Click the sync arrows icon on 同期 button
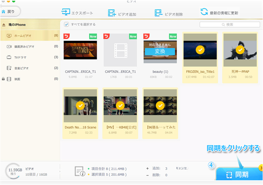 click(x=229, y=174)
